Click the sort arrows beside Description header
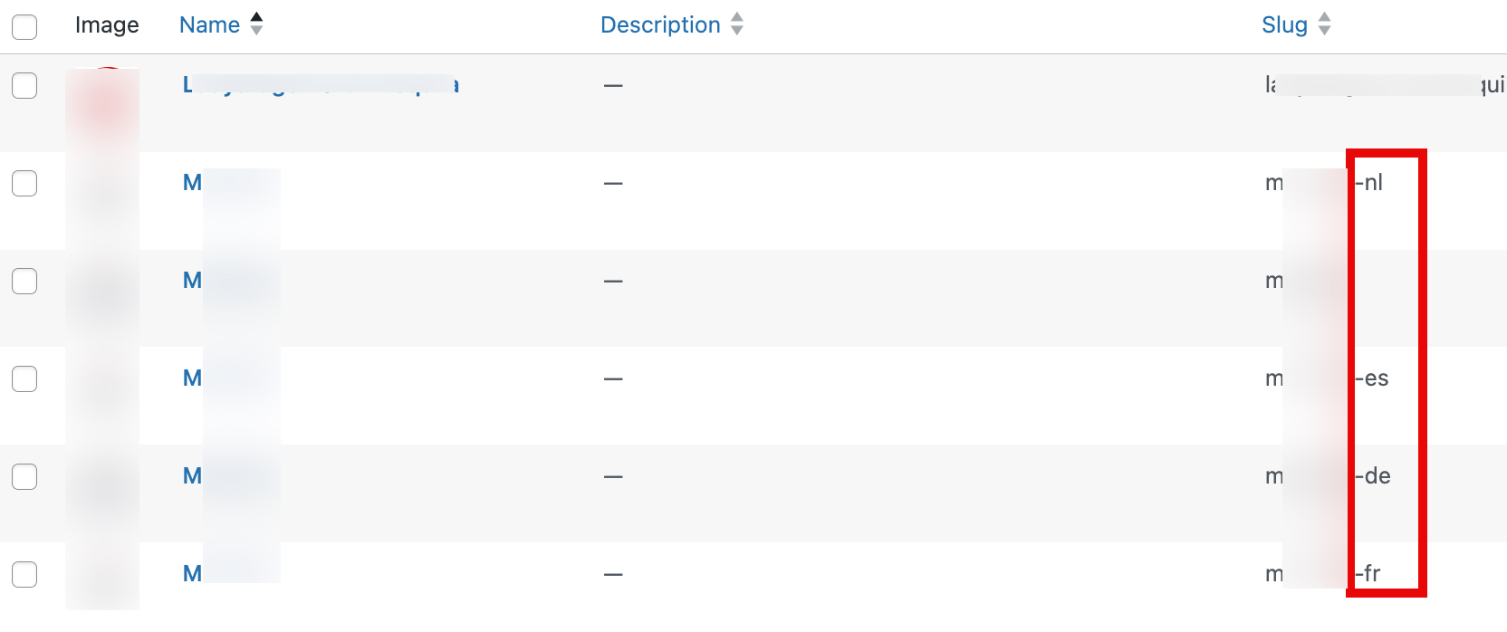This screenshot has height=632, width=1507. click(737, 24)
